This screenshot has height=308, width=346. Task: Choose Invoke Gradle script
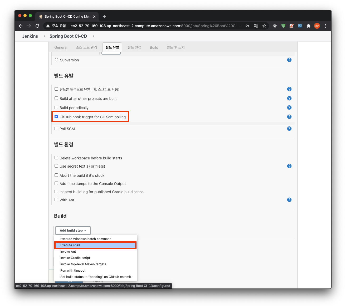click(x=95, y=258)
